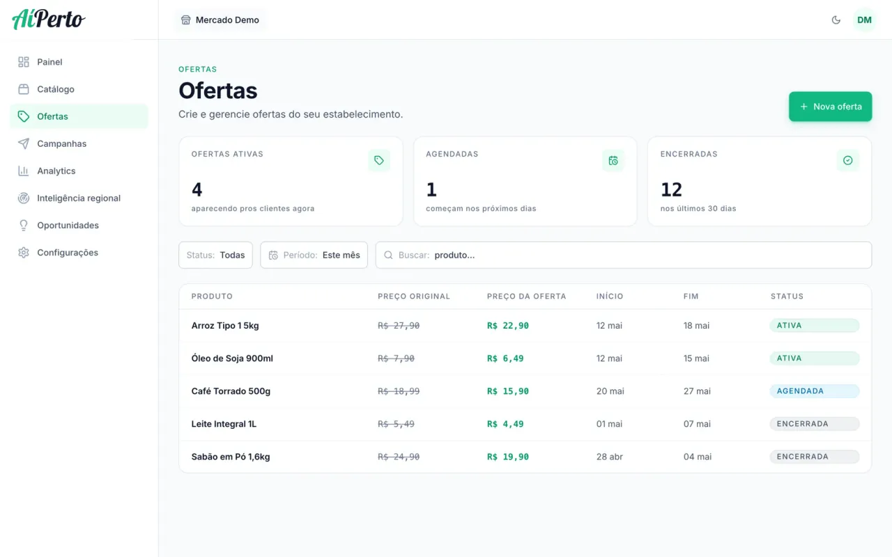Image resolution: width=892 pixels, height=557 pixels.
Task: Click the calendar icon in Período filter
Action: point(273,255)
